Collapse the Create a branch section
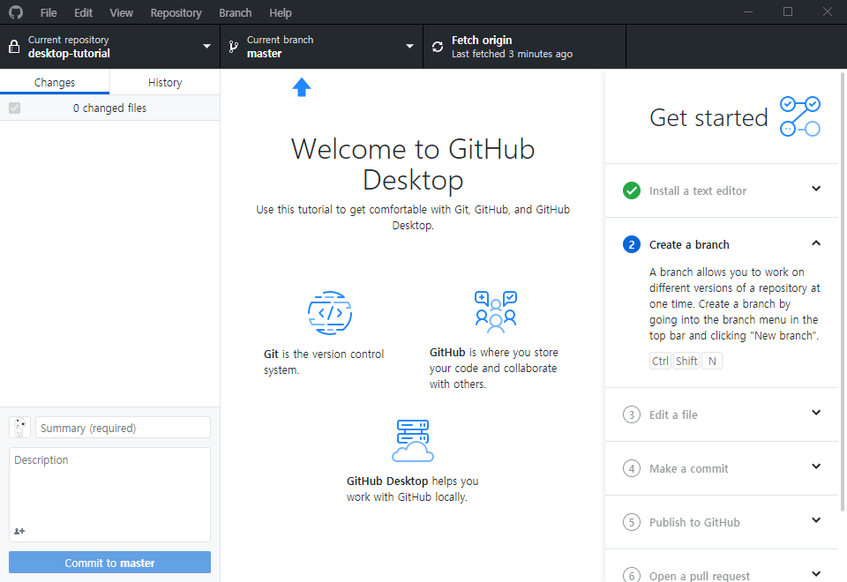This screenshot has height=582, width=847. [816, 243]
